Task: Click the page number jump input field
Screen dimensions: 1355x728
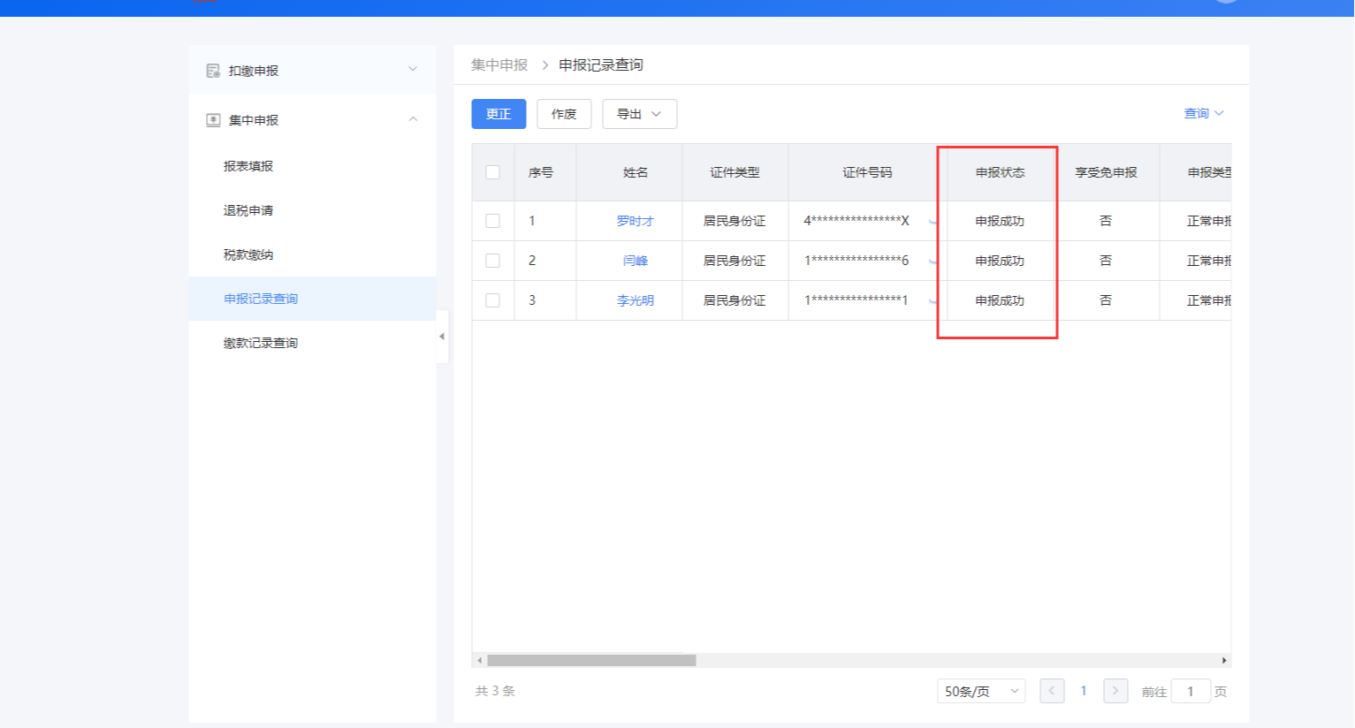Action: (1190, 691)
